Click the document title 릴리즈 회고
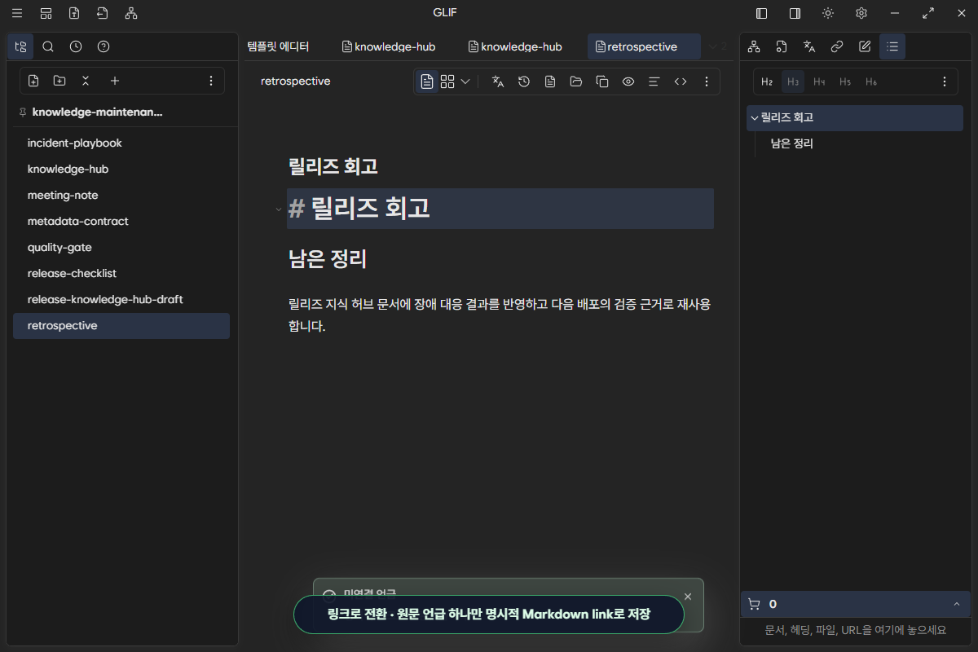 click(333, 166)
